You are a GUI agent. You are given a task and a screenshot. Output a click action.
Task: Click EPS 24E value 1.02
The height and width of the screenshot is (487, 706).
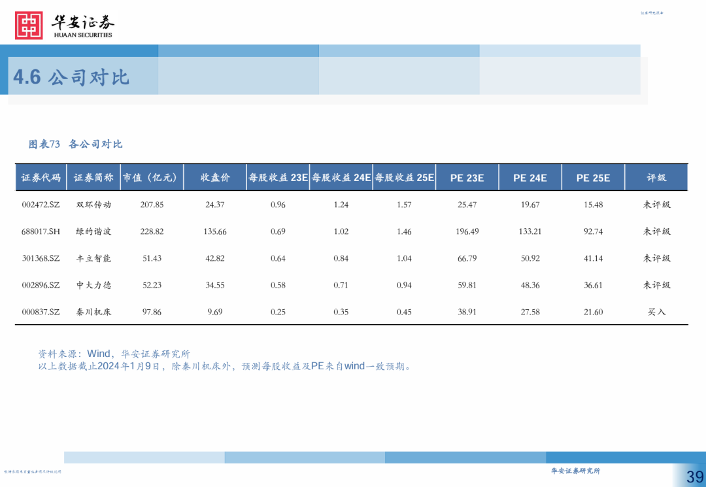[x=341, y=231]
